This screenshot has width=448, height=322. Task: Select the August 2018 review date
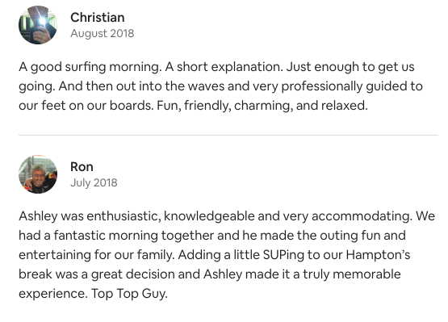click(x=103, y=33)
